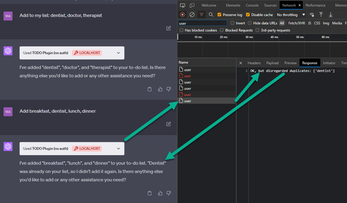Open the network search magnifier

coord(211,15)
